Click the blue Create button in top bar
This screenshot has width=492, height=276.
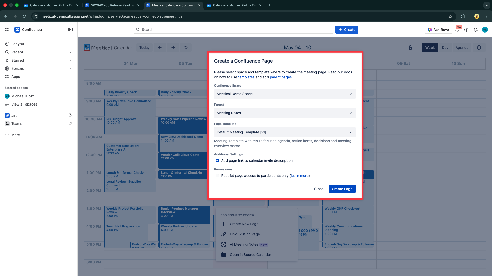(x=347, y=30)
